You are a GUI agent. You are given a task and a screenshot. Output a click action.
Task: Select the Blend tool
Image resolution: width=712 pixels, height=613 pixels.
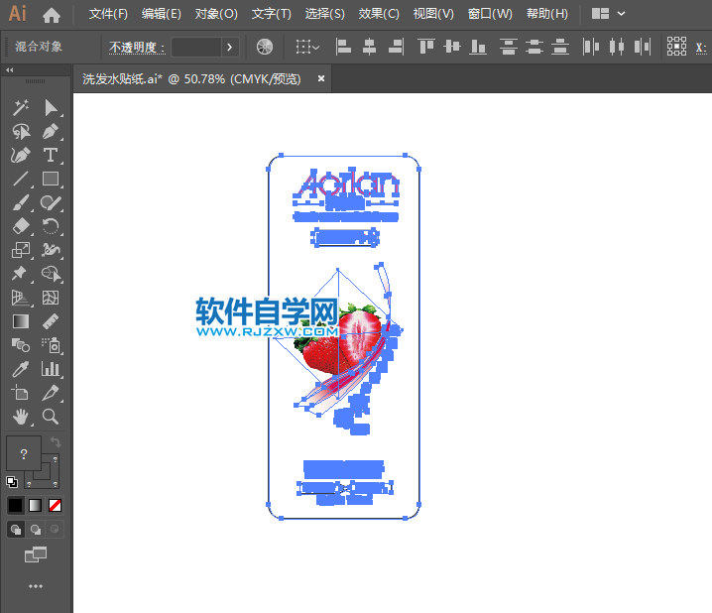21,345
